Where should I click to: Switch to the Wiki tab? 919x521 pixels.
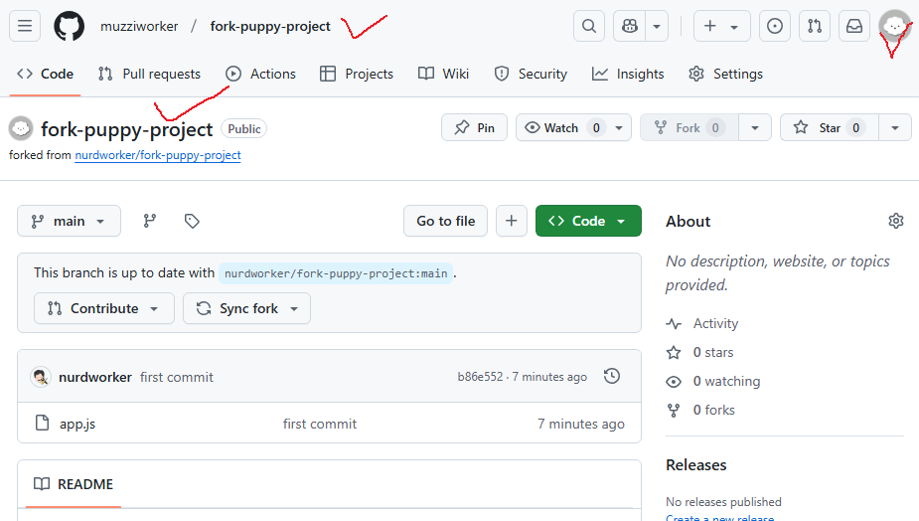(x=443, y=74)
